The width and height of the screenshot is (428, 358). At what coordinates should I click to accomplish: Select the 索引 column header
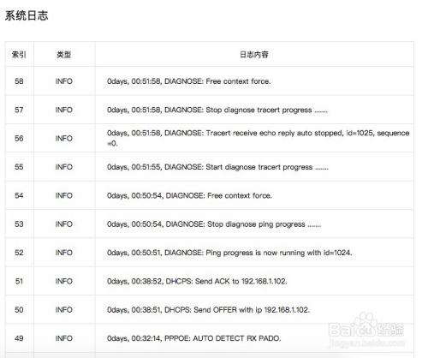(x=19, y=55)
